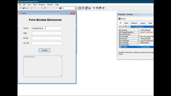Open the Edit menu

tap(24, 5)
